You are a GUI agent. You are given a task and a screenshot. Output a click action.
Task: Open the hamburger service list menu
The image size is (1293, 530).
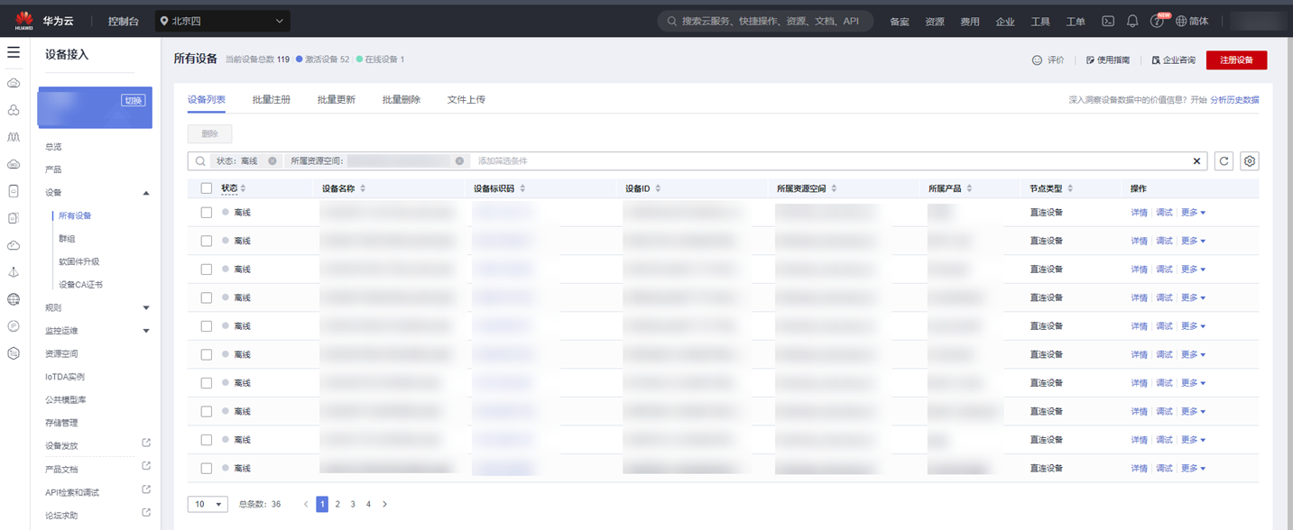(14, 53)
